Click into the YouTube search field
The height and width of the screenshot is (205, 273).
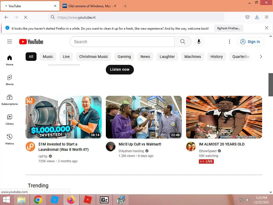pos(122,42)
